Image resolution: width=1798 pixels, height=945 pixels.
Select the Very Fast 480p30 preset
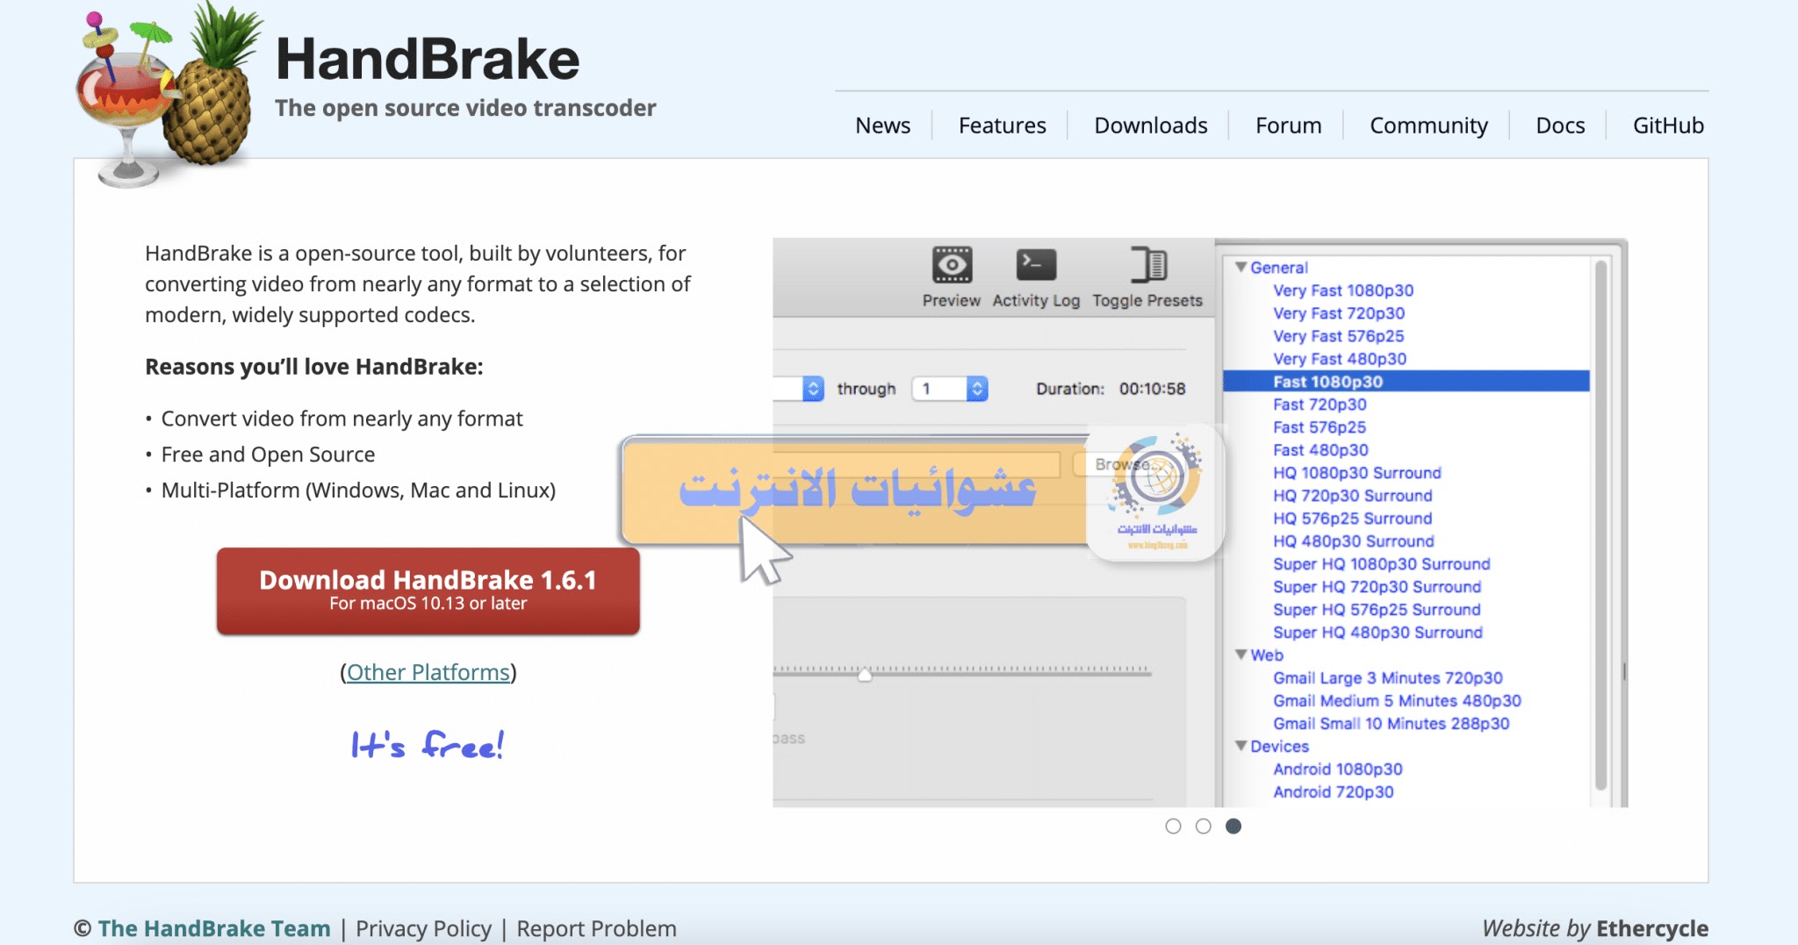click(1340, 359)
